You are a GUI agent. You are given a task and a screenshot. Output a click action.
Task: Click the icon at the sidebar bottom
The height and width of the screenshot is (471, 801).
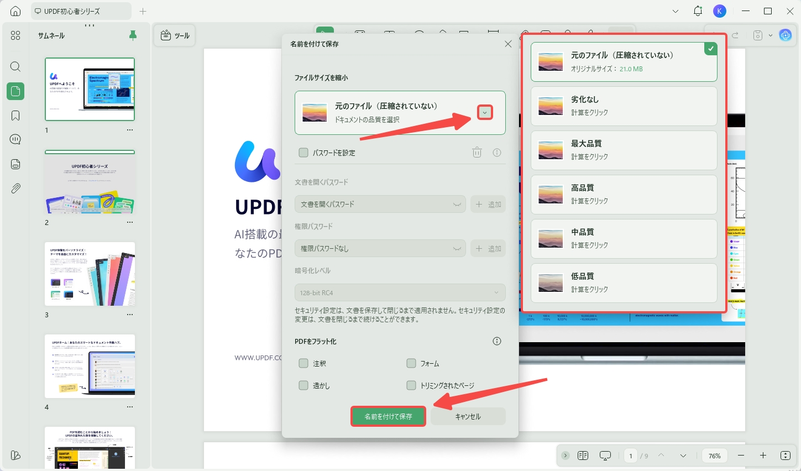(x=15, y=456)
